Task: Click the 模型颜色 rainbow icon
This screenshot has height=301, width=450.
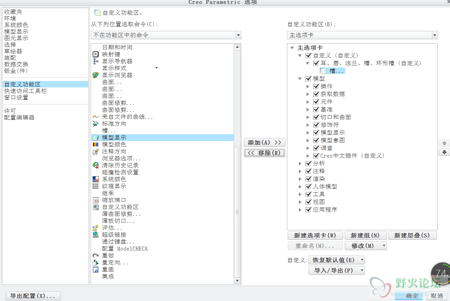Action: (x=96, y=144)
